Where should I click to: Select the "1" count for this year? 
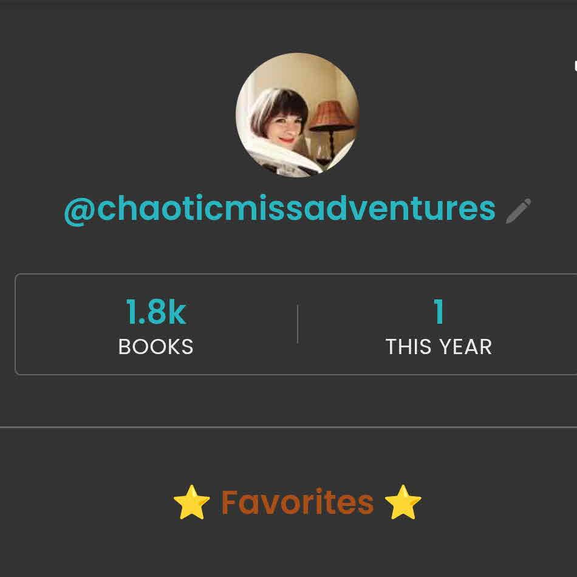point(439,312)
